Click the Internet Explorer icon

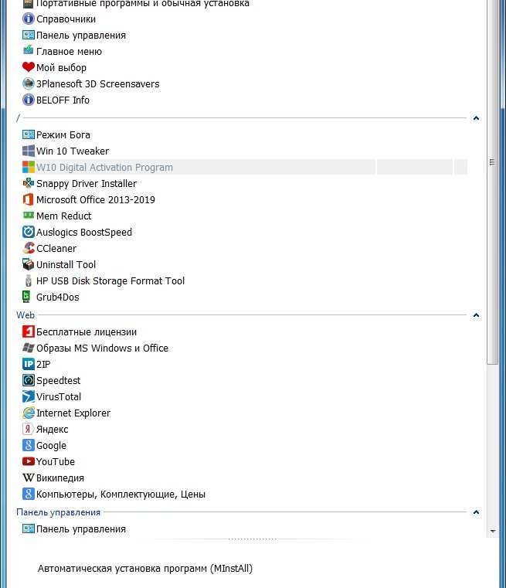click(x=28, y=413)
